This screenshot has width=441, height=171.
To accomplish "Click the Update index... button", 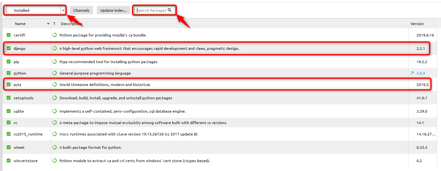I will click(x=113, y=10).
